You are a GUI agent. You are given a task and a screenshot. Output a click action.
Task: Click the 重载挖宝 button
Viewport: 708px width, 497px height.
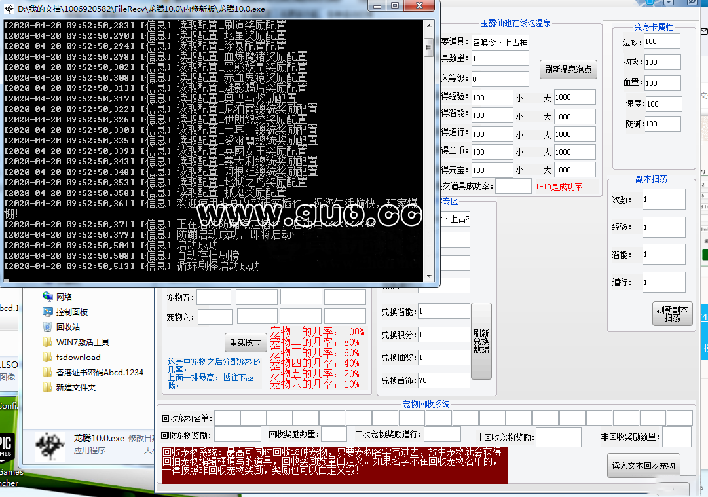246,342
